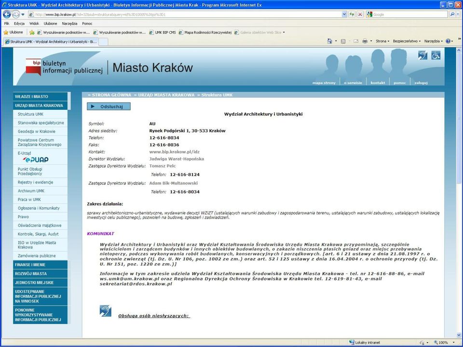
Task: Click the Print icon in command bar
Action: 365,41
